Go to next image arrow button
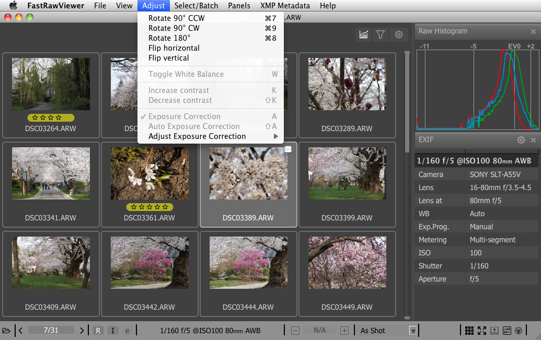 click(x=82, y=331)
